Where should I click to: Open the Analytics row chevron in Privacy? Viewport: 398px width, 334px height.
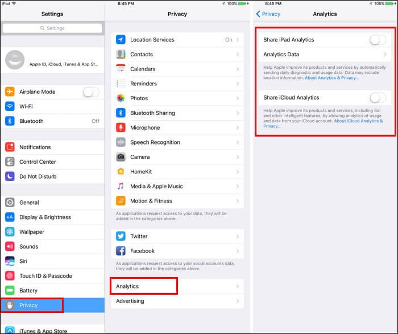coord(238,286)
